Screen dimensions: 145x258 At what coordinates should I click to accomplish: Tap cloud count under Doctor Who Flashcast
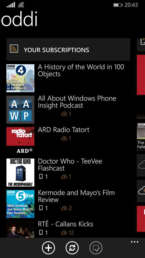pyautogui.click(x=66, y=177)
